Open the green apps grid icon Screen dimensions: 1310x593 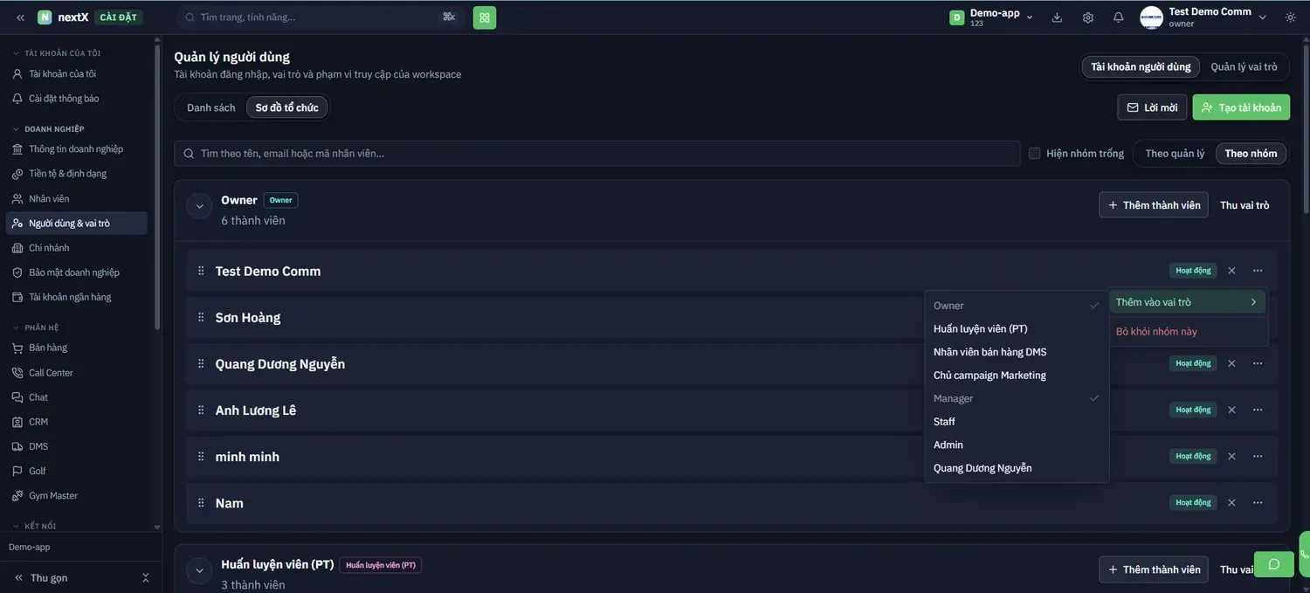point(485,17)
